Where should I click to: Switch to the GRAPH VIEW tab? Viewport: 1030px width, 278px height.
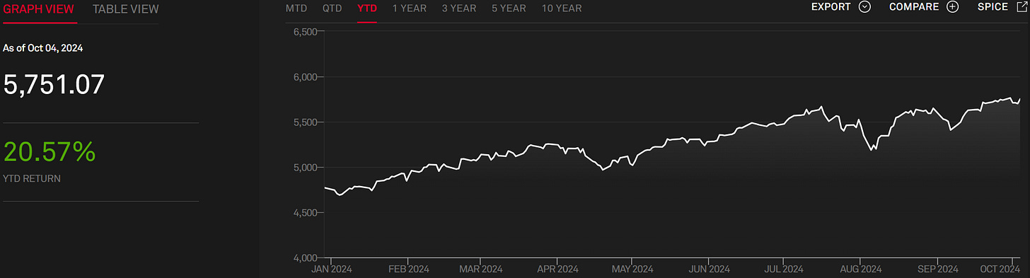pos(39,9)
